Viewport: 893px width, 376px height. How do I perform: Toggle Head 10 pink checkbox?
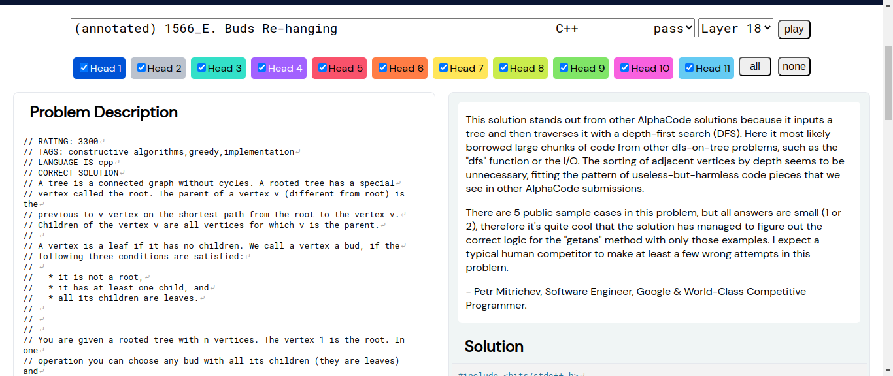(624, 68)
